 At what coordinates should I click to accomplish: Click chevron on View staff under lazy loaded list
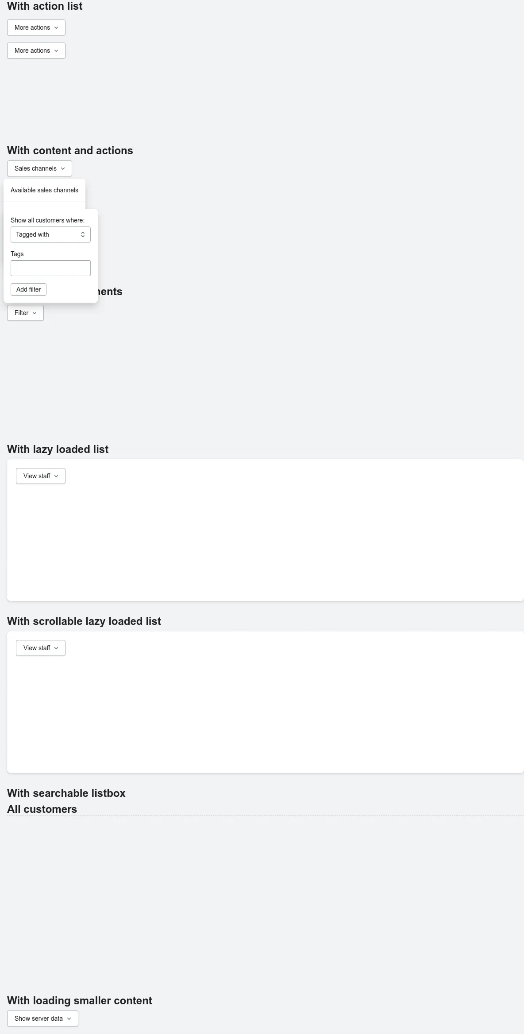click(56, 476)
